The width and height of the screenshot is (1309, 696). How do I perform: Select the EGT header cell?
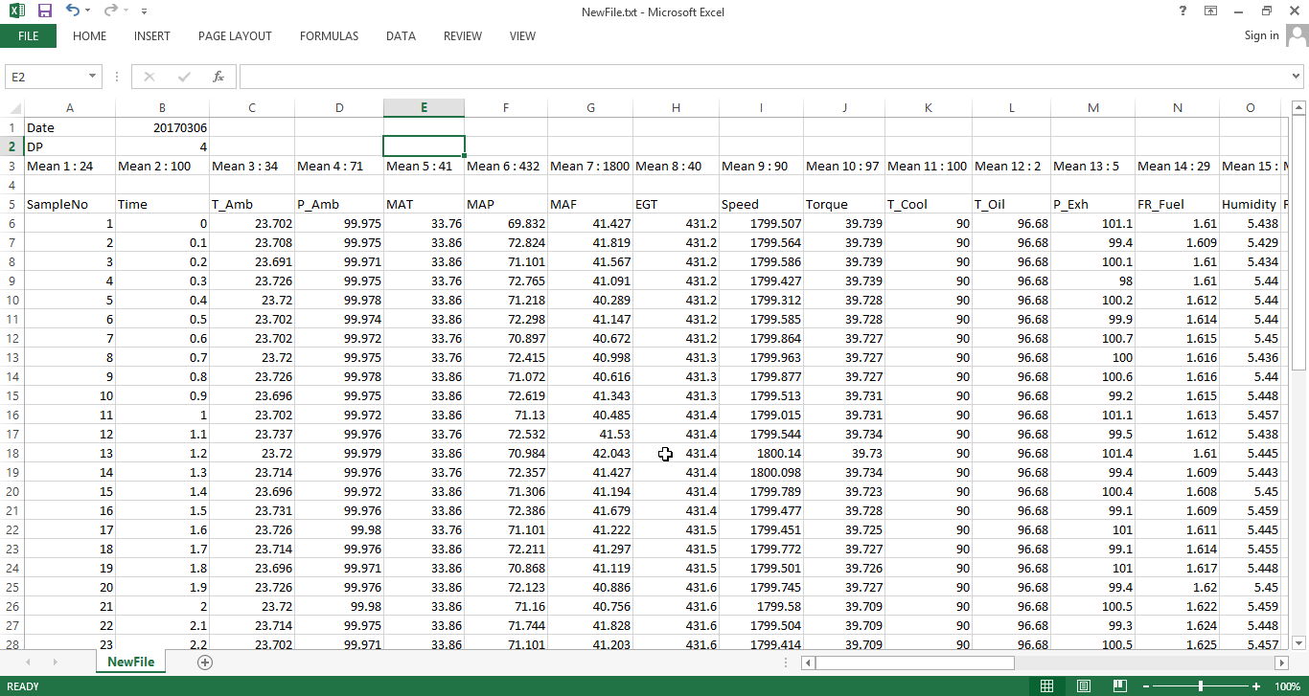[676, 204]
